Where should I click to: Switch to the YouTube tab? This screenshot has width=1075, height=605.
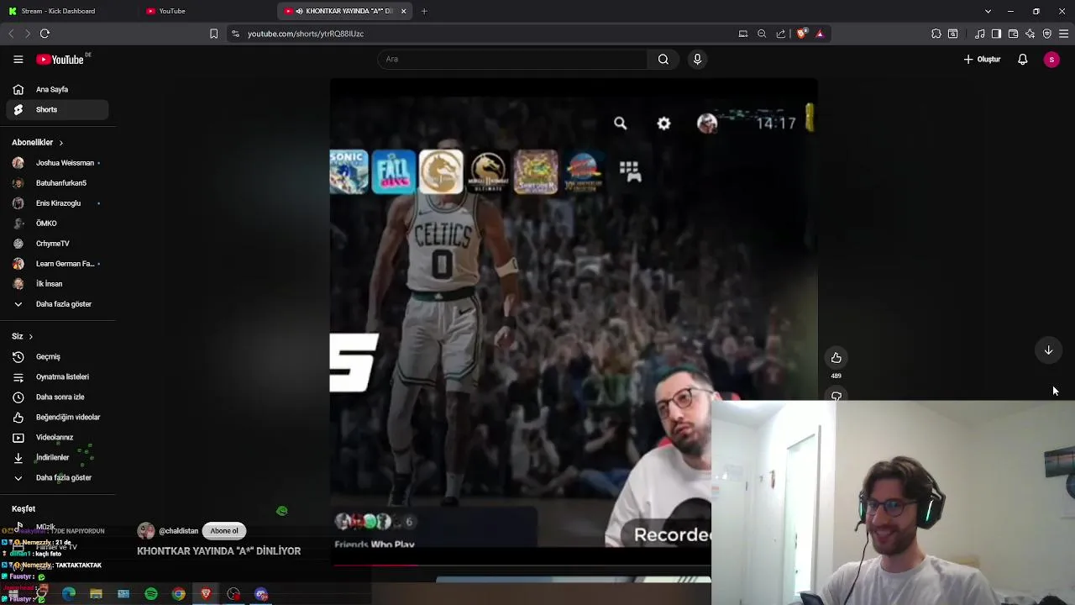(x=206, y=11)
